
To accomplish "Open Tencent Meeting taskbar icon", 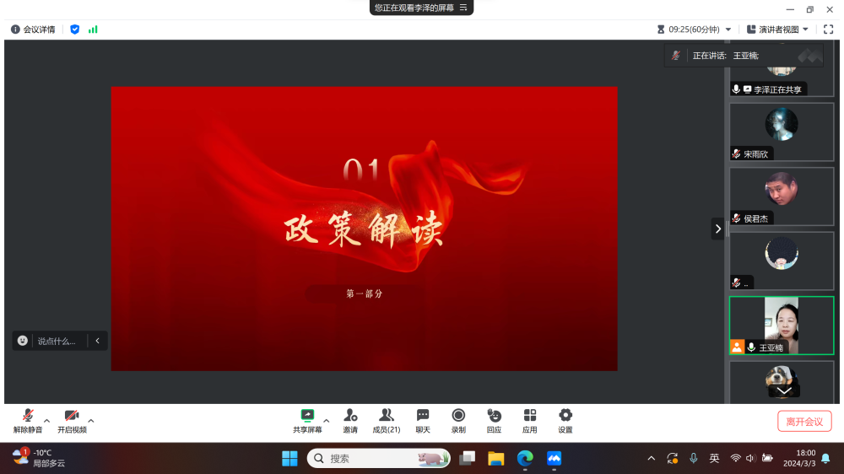I will point(554,459).
